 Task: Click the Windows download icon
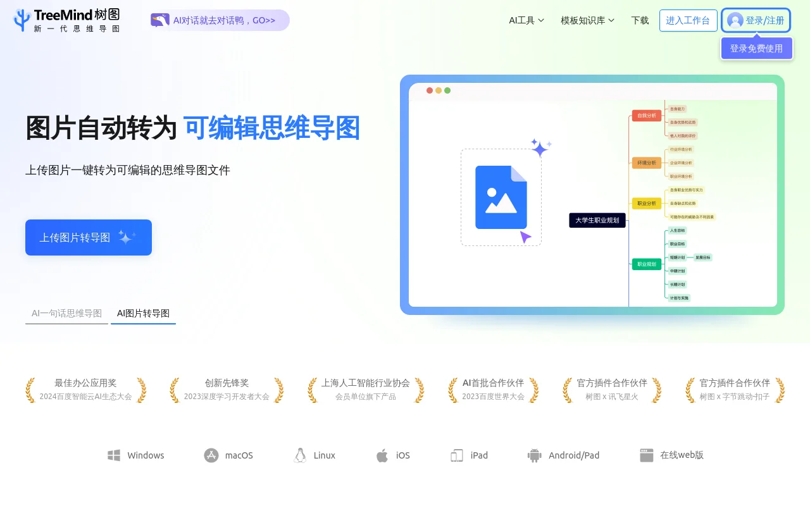[x=114, y=455]
